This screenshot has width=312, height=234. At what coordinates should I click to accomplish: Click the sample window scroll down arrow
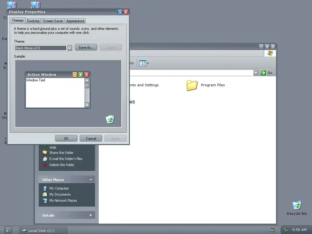tap(87, 105)
